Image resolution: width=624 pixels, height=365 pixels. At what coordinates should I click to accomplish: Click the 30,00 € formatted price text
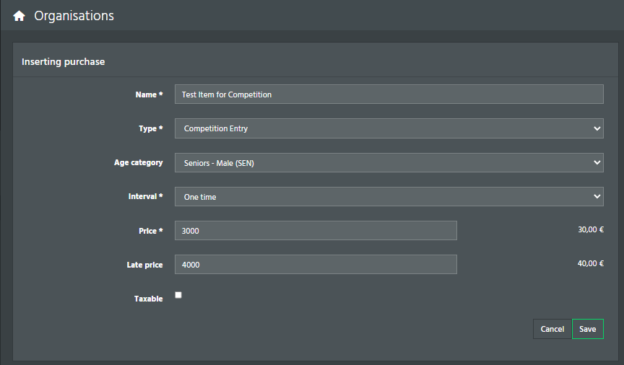tap(591, 229)
